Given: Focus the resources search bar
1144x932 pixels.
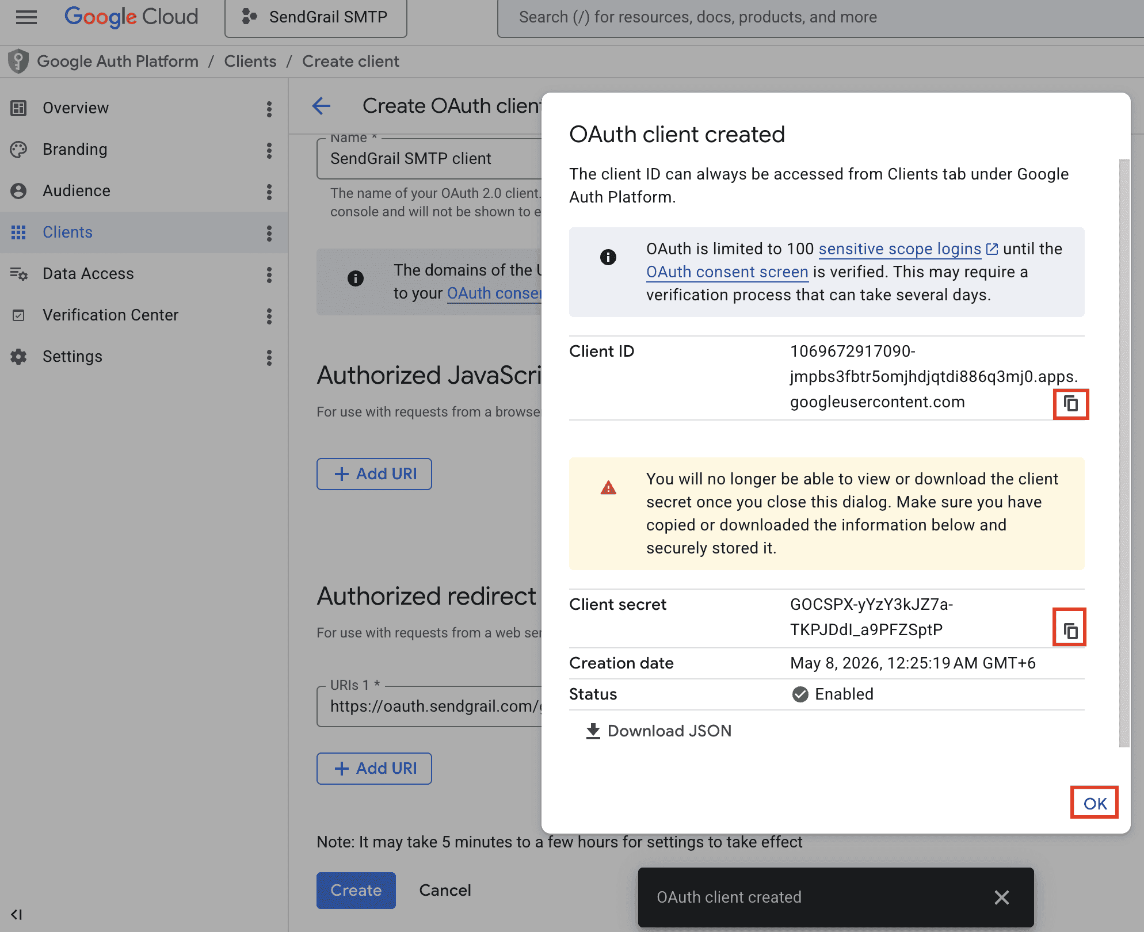Looking at the screenshot, I should pos(820,17).
